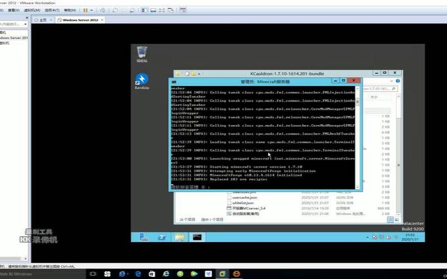Open the Bandizip desktop shortcut
The image size is (447, 279).
coord(142,81)
